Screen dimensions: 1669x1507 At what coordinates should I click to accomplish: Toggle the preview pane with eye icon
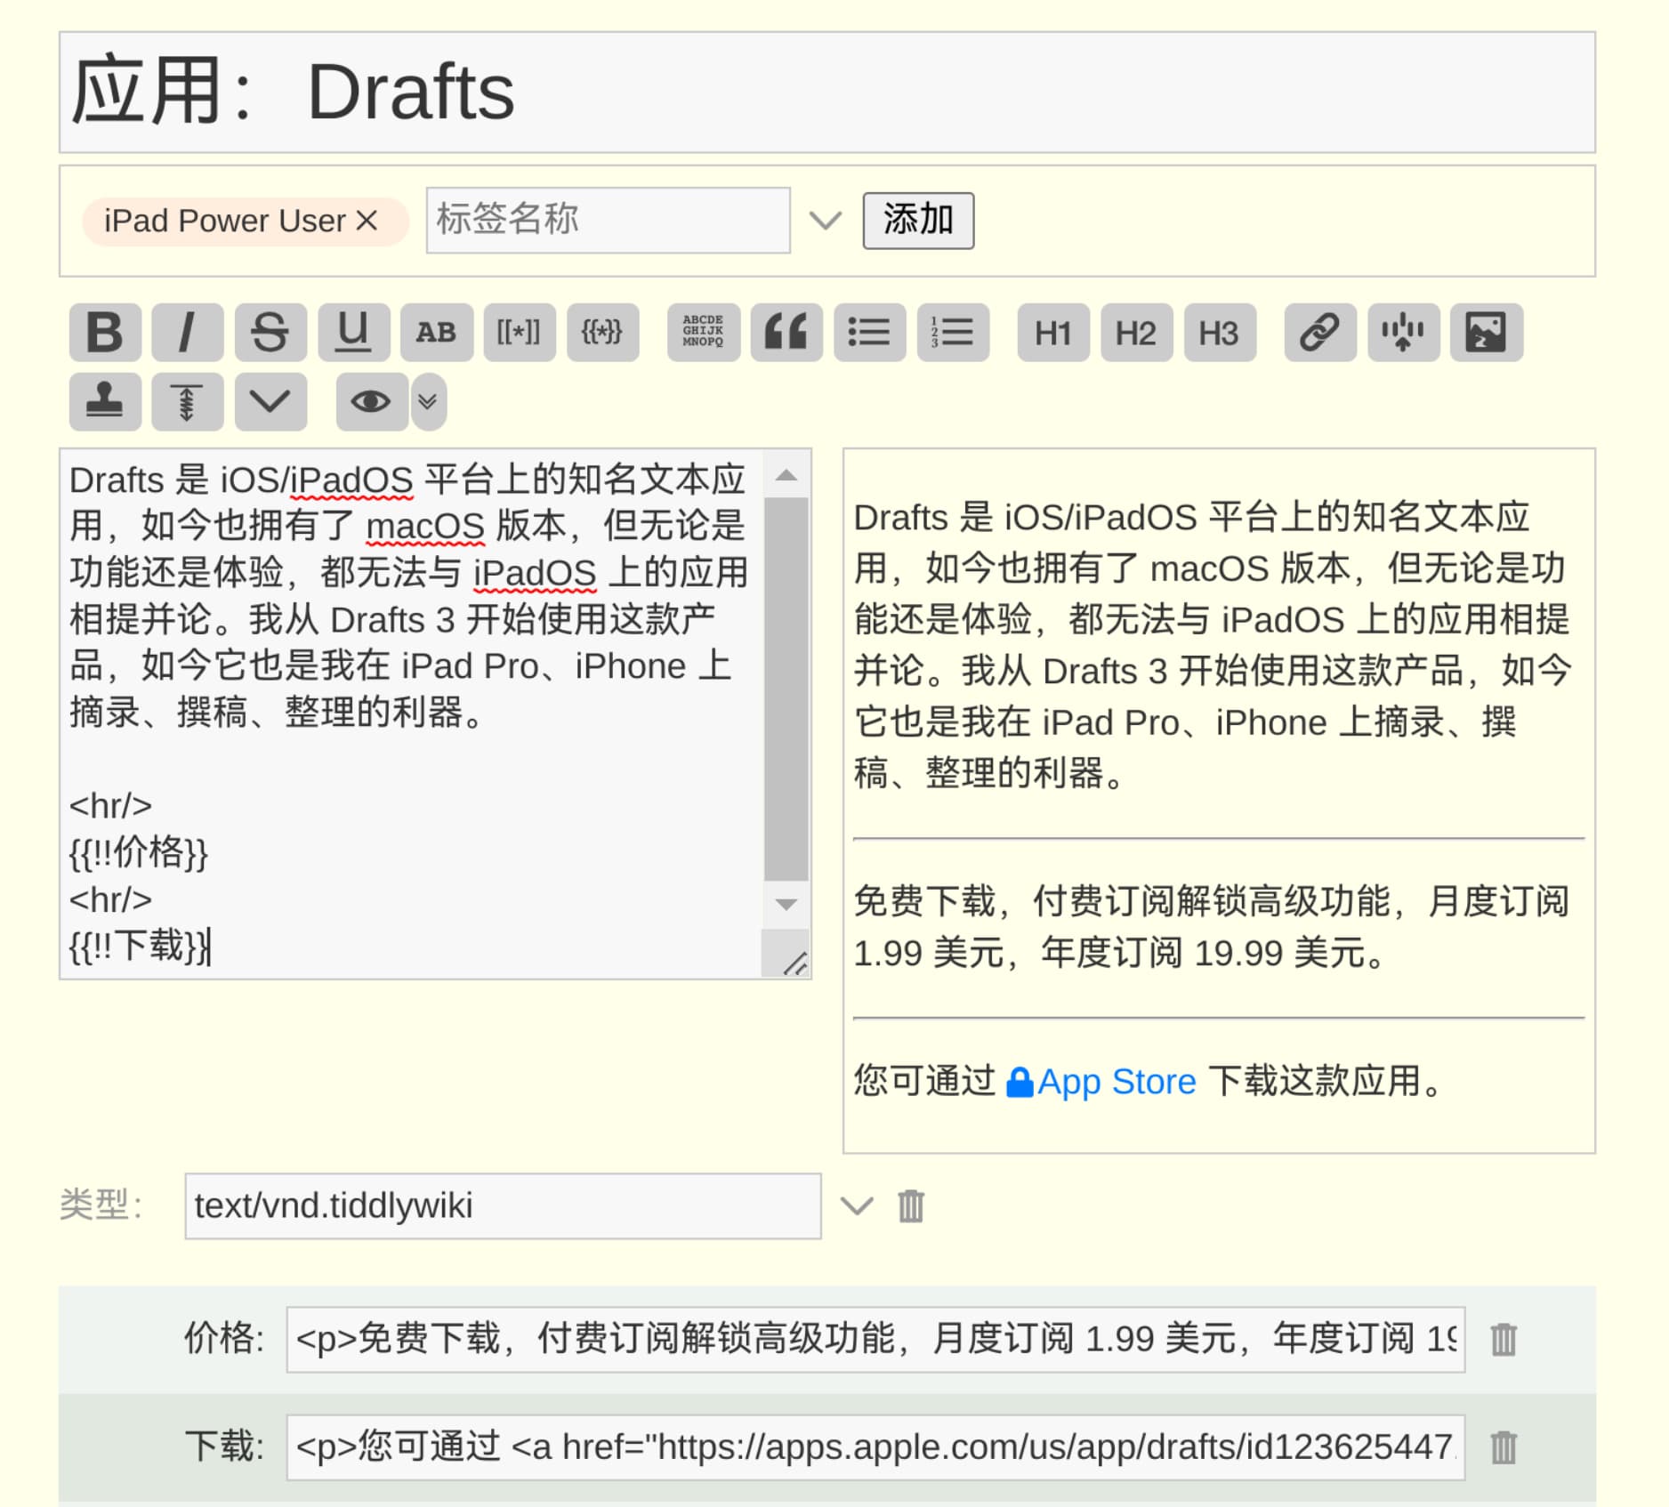pyautogui.click(x=372, y=402)
